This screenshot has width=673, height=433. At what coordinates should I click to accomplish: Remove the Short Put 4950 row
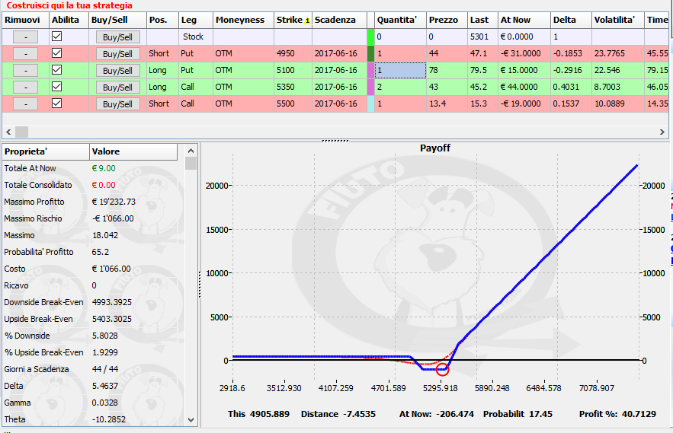25,53
